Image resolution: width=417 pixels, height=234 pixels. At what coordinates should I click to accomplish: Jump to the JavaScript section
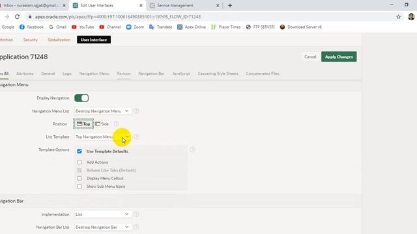pyautogui.click(x=181, y=73)
